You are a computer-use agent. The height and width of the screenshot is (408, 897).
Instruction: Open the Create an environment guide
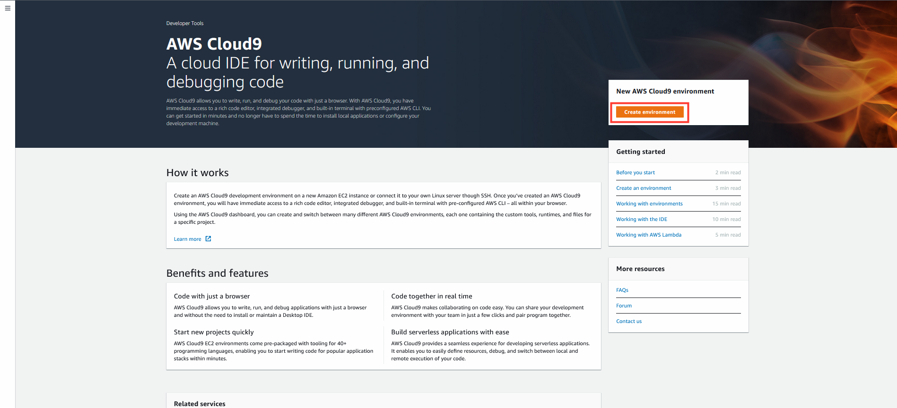click(x=643, y=188)
